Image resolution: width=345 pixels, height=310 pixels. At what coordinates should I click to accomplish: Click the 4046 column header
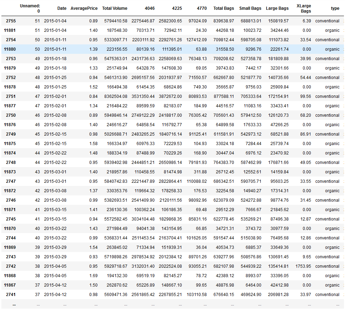(150, 8)
